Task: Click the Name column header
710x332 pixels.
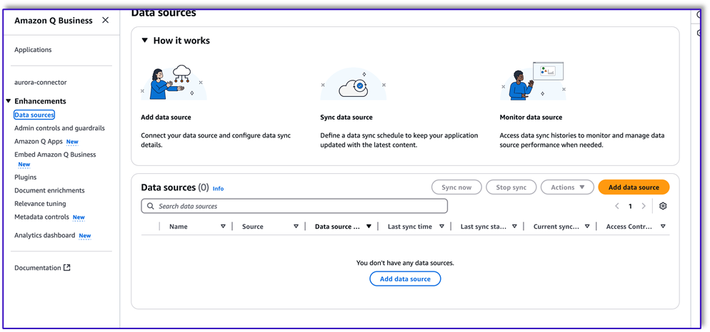Action: [x=179, y=227]
